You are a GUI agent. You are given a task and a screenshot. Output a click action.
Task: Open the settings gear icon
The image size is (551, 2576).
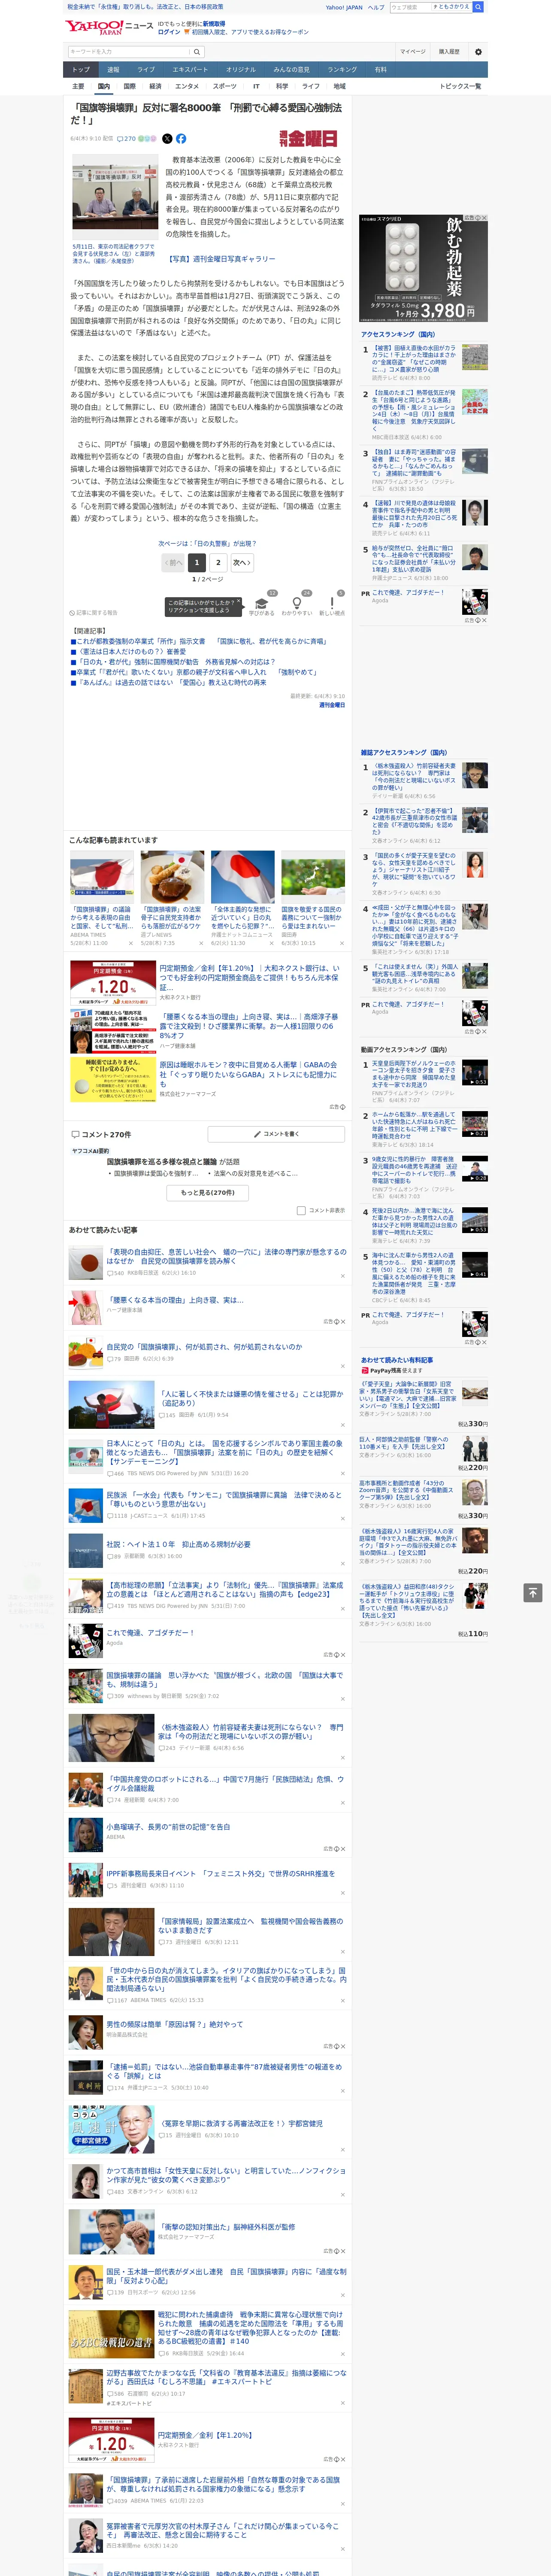tap(478, 51)
